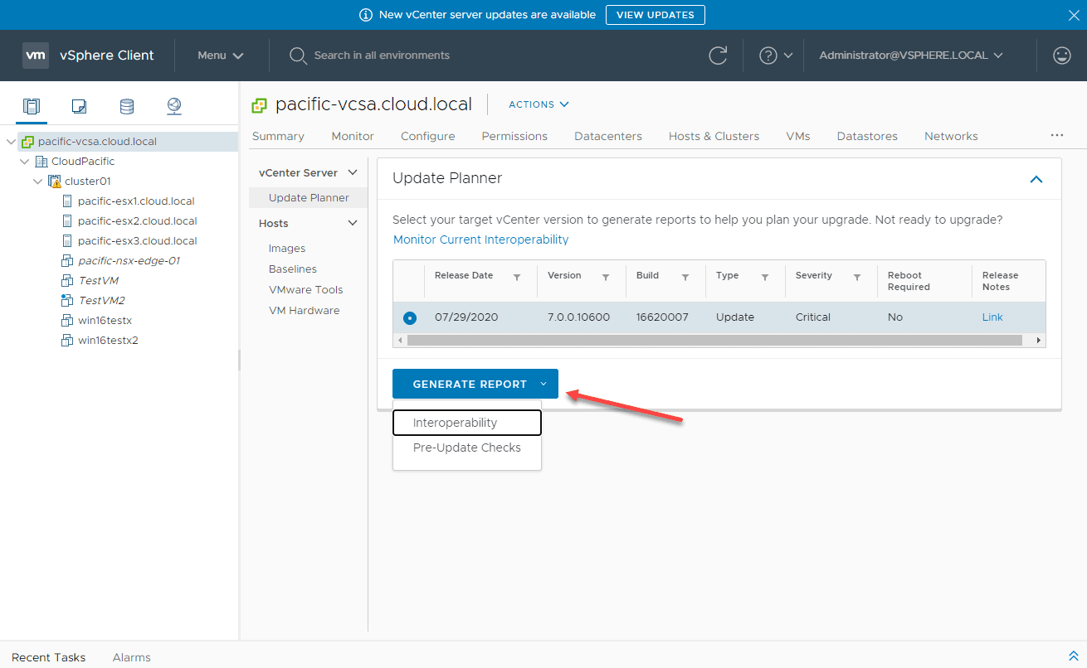Collapse the Update Planner panel
The image size is (1087, 668).
point(1036,179)
